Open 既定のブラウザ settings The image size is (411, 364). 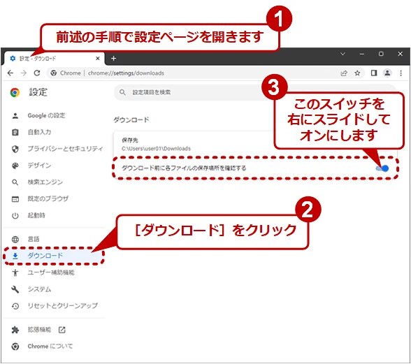point(54,198)
